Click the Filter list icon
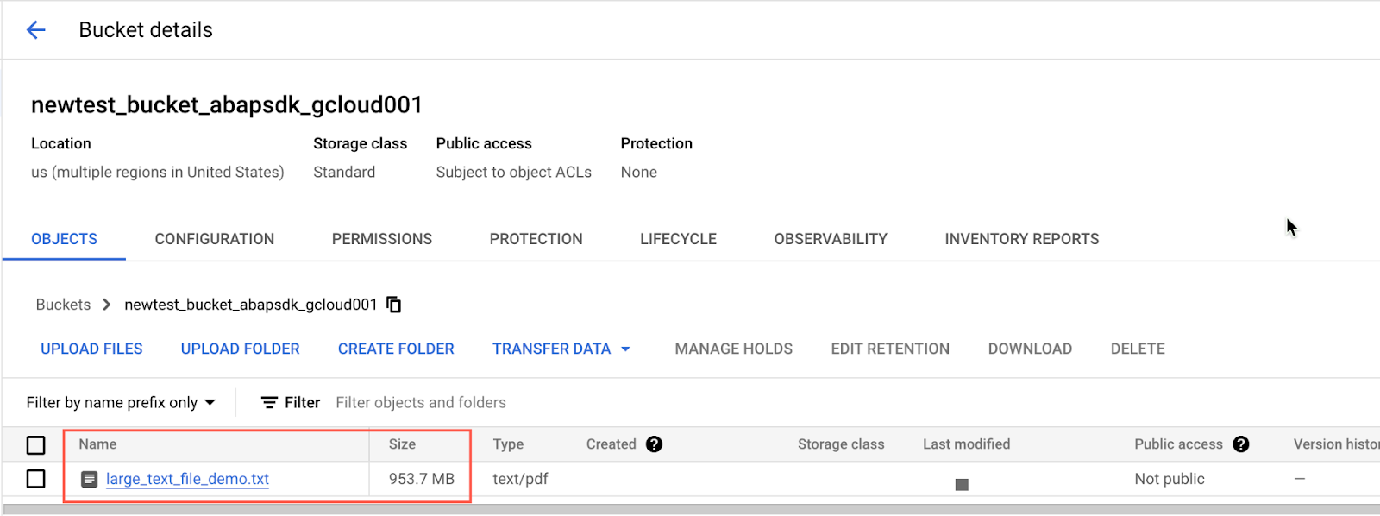 (269, 403)
